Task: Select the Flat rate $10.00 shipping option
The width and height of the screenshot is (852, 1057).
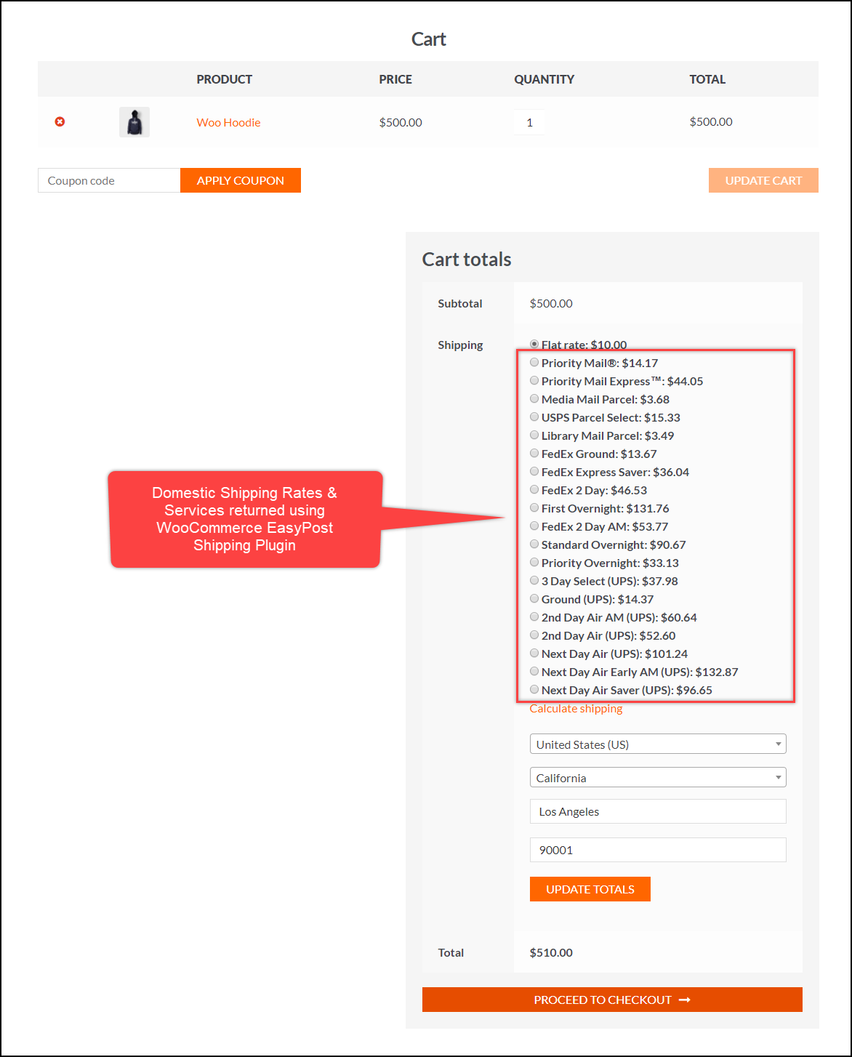Action: pos(534,344)
